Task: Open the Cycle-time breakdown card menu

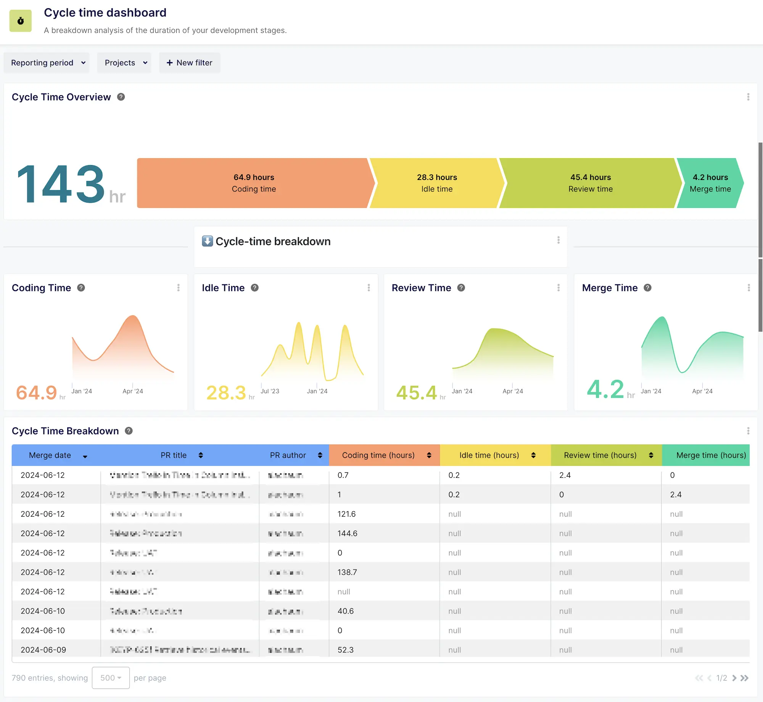Action: click(x=559, y=240)
